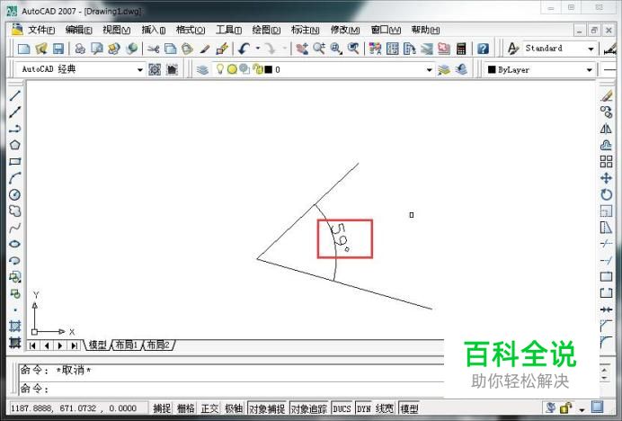Select the Insert Block tool
This screenshot has width=622, height=421.
click(x=15, y=277)
